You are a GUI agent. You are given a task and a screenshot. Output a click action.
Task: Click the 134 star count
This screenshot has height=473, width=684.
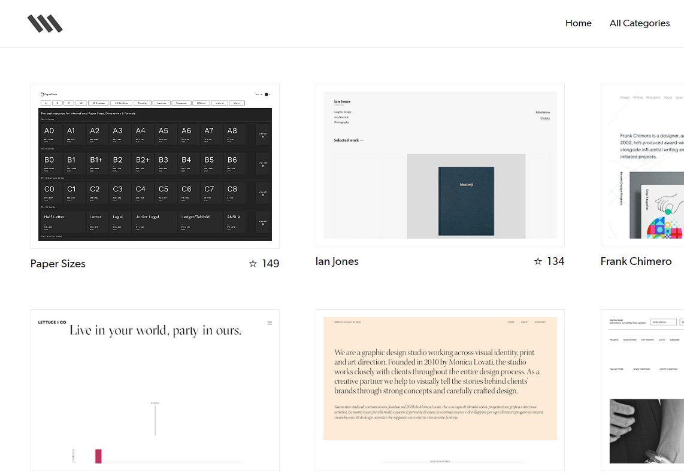(556, 261)
